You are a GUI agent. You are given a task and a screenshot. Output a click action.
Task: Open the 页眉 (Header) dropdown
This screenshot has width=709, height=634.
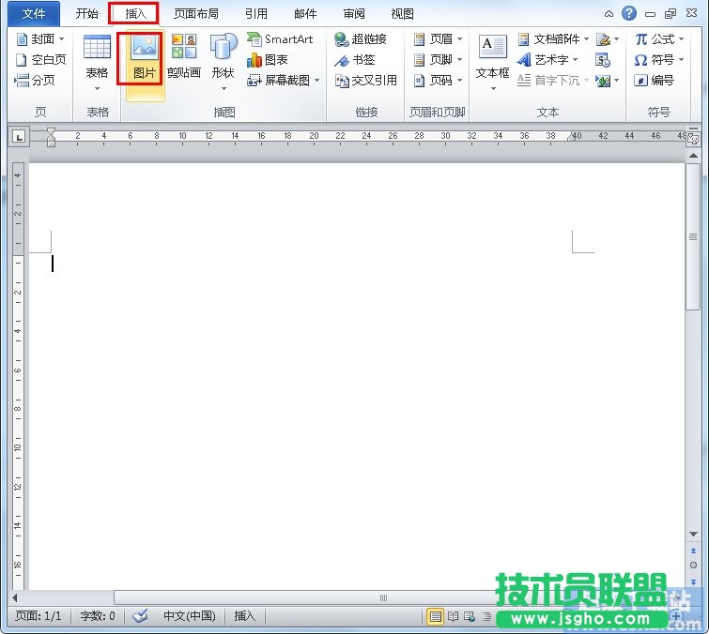point(439,39)
